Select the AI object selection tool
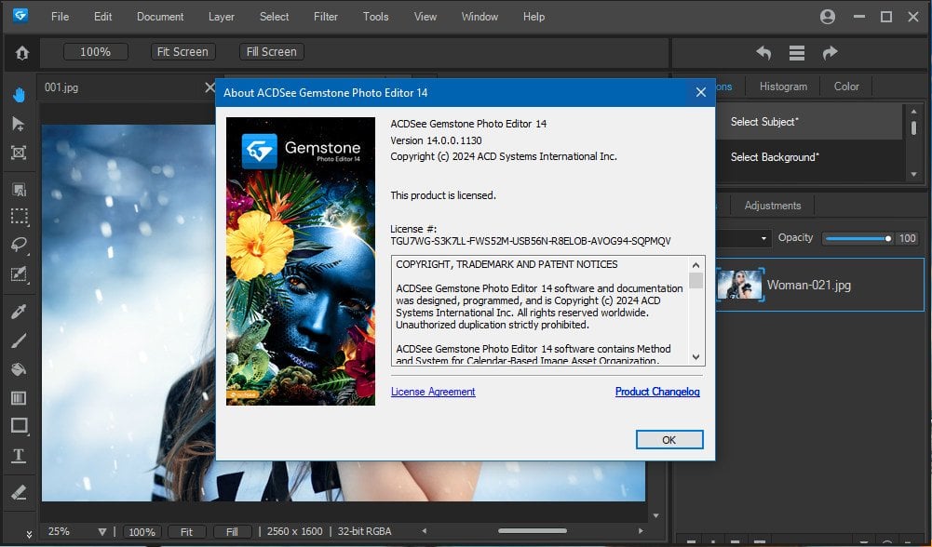Image resolution: width=932 pixels, height=547 pixels. [19, 190]
